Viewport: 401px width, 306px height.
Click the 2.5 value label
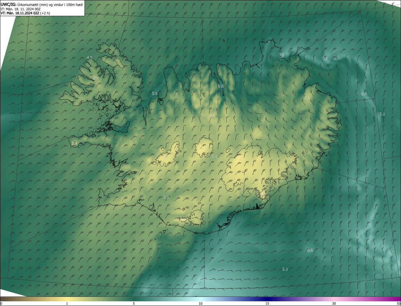point(307,98)
